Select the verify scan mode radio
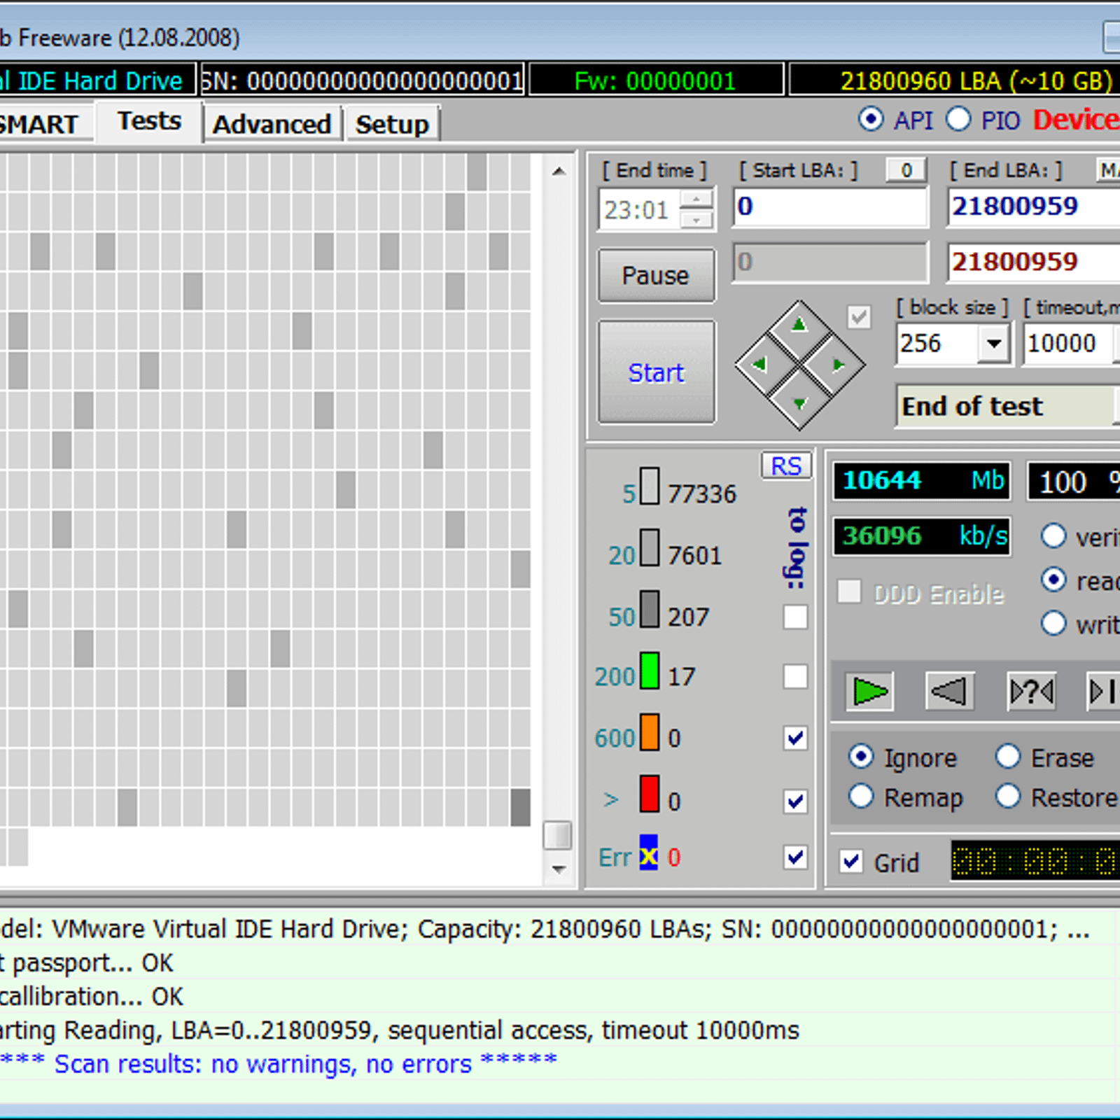This screenshot has height=1120, width=1120. (1053, 536)
